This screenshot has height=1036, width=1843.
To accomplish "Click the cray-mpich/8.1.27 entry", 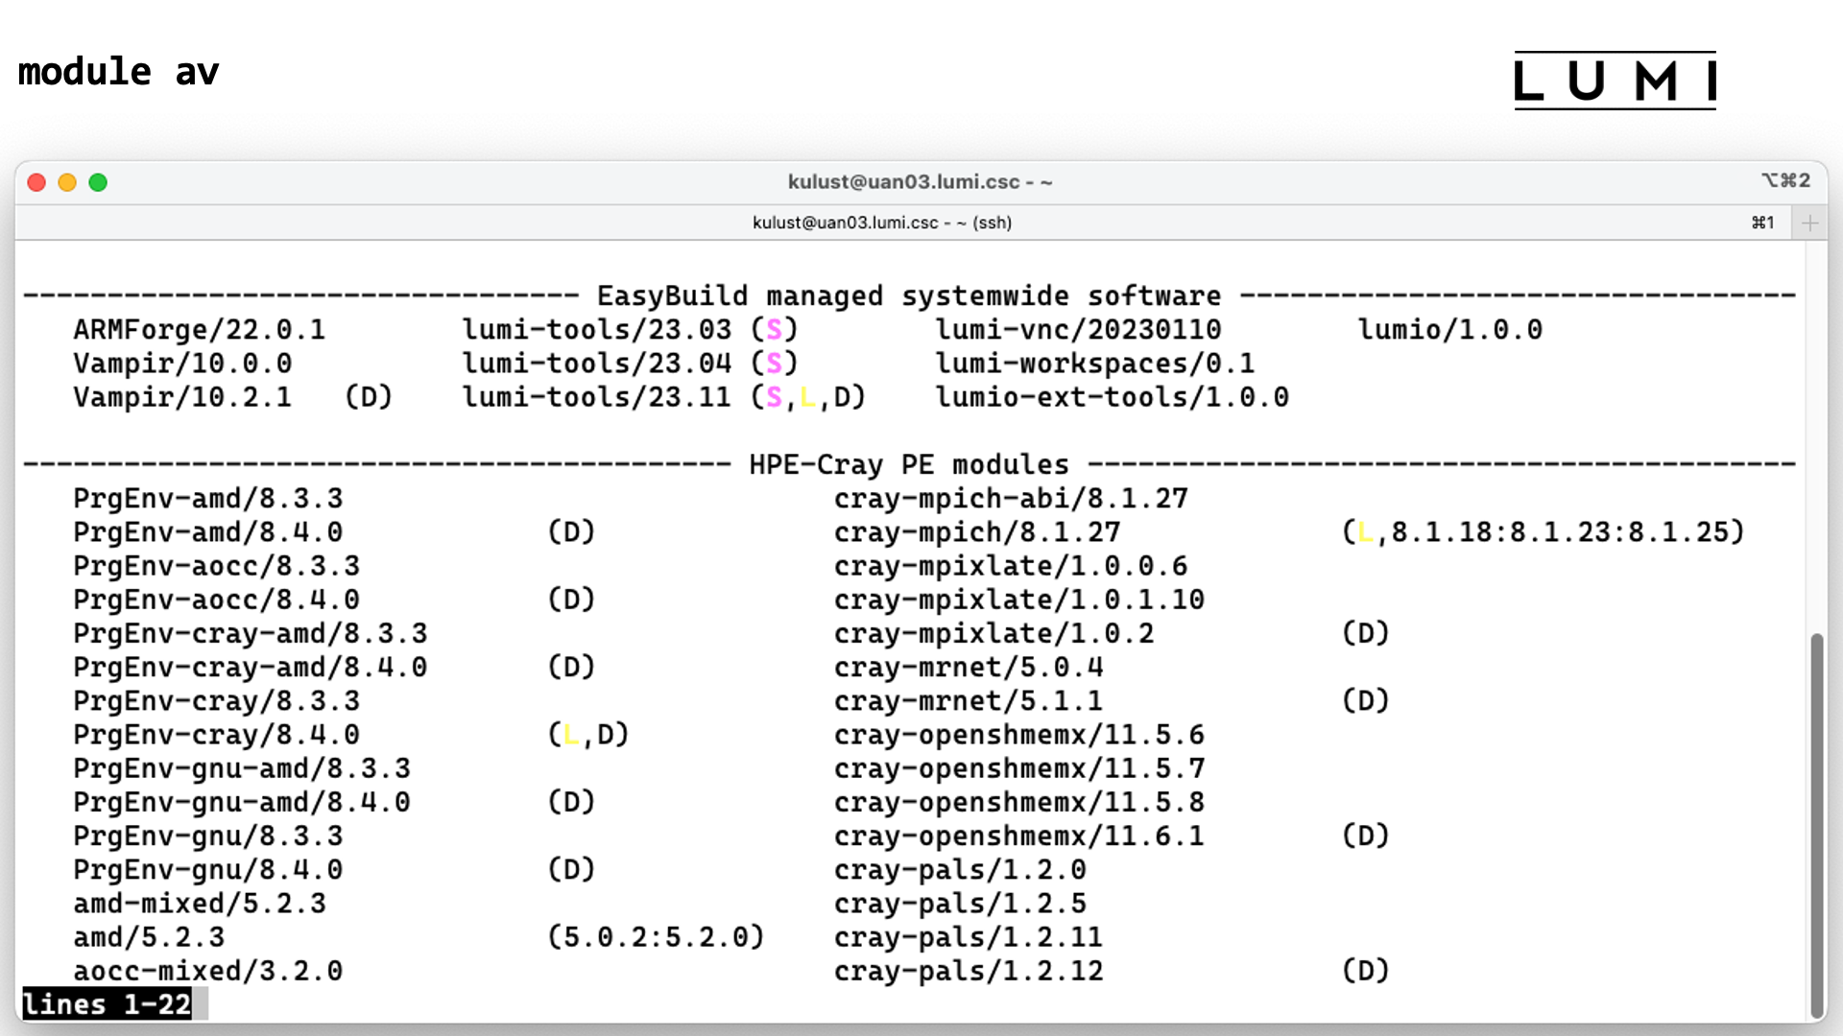I will click(977, 532).
